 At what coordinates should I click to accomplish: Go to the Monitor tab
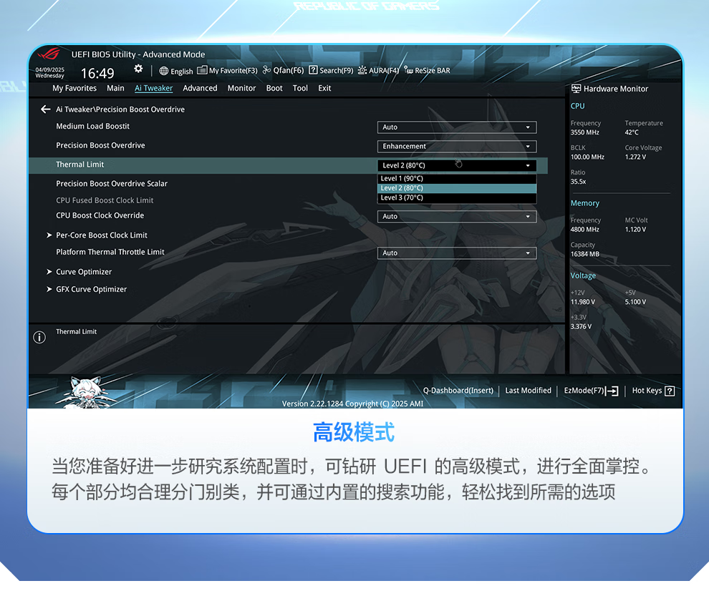[x=241, y=89]
